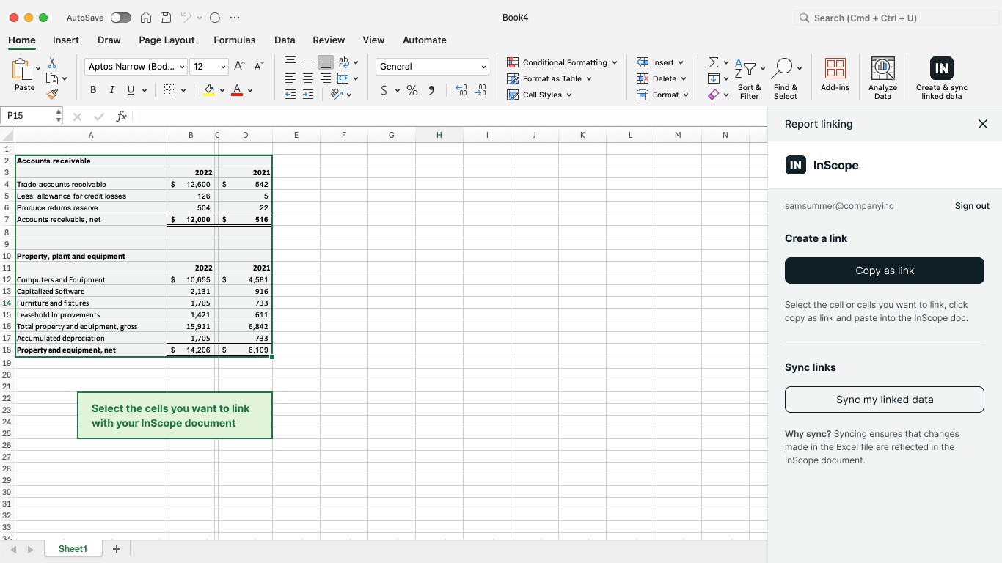Cut selection with the scissors icon
This screenshot has width=1002, height=563.
(52, 63)
